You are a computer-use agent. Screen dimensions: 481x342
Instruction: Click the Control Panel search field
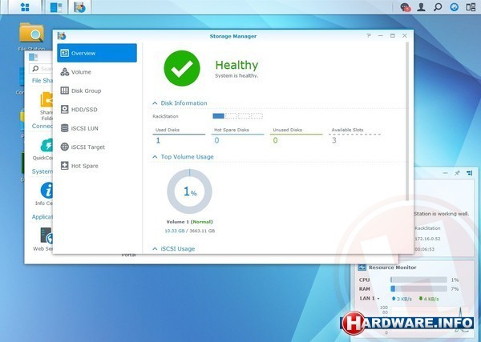tap(42, 69)
